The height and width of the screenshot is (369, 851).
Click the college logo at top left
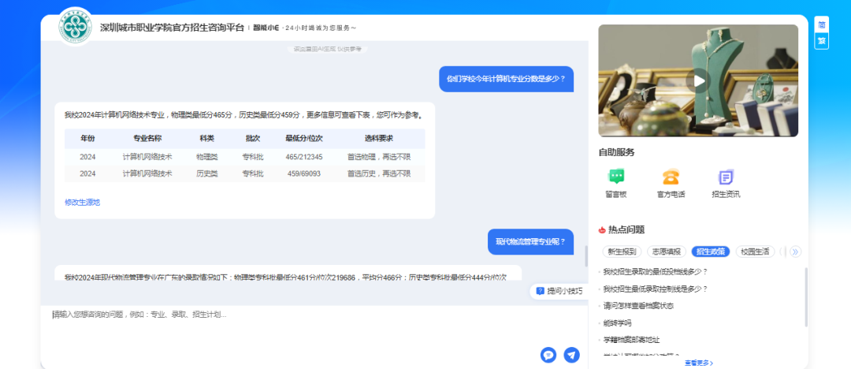click(x=76, y=27)
